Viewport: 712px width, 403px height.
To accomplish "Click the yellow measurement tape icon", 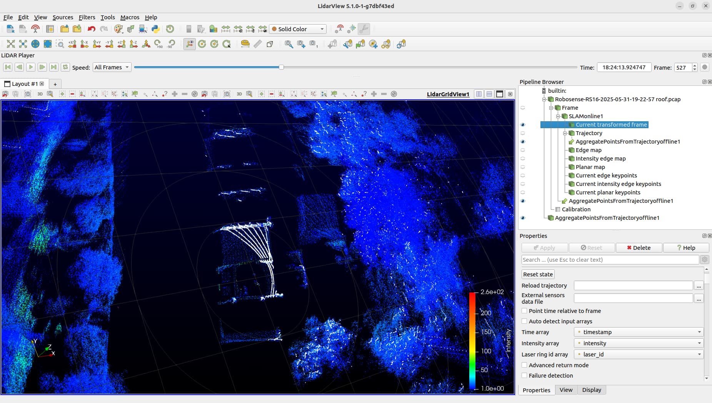I will point(245,44).
